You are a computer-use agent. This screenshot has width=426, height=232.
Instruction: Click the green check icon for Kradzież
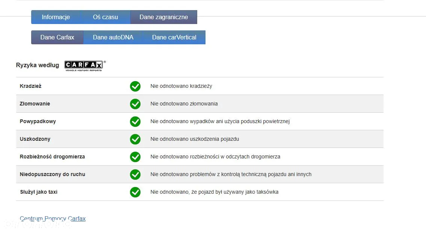pos(135,86)
